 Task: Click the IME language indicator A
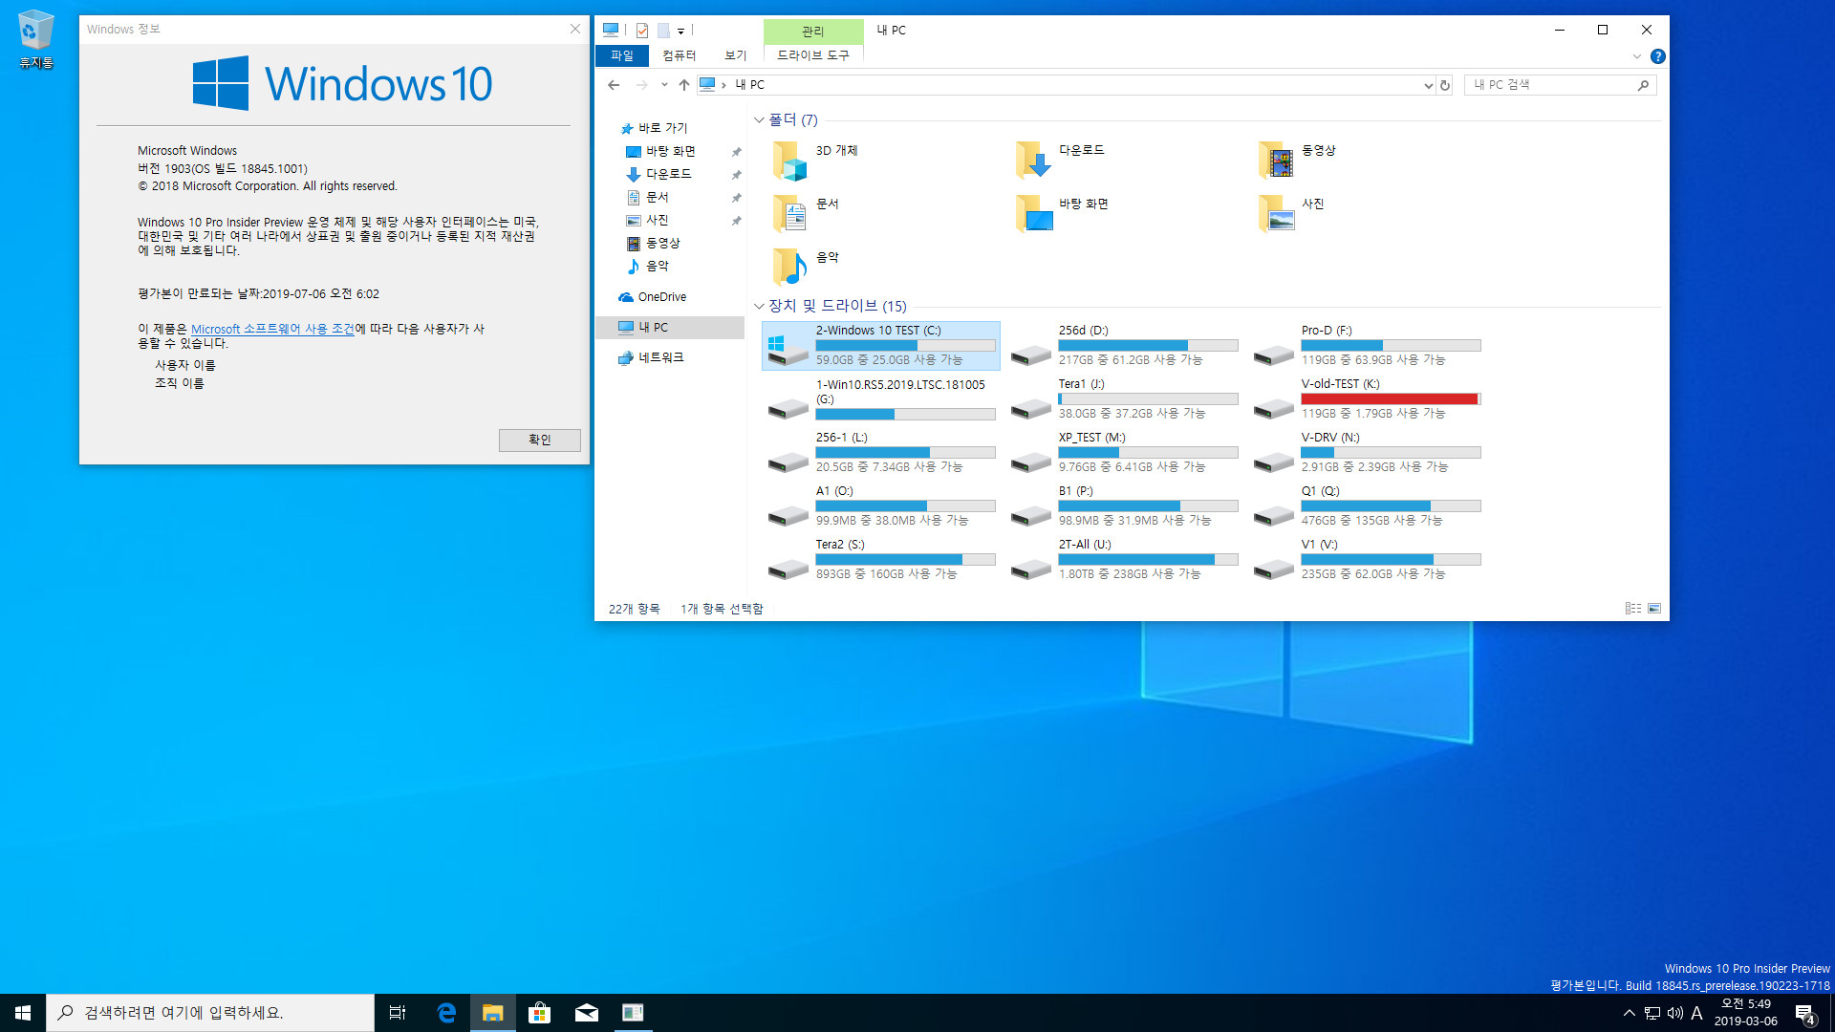click(1697, 1013)
